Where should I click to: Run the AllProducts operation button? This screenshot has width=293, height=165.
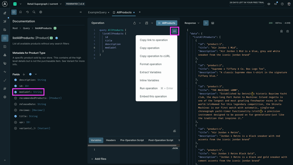(167, 23)
